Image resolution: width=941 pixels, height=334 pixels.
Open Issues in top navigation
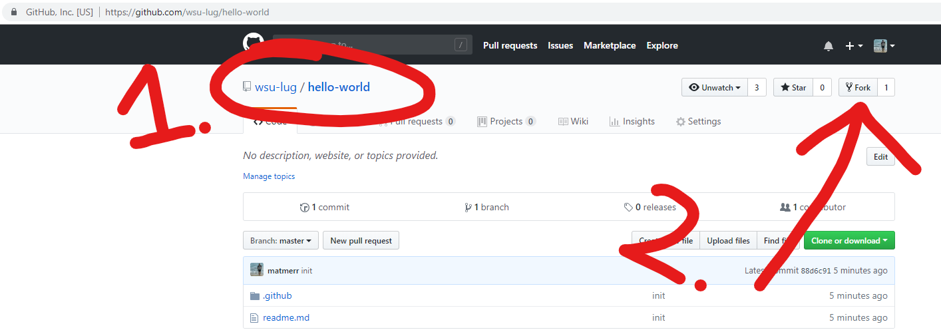coord(560,45)
